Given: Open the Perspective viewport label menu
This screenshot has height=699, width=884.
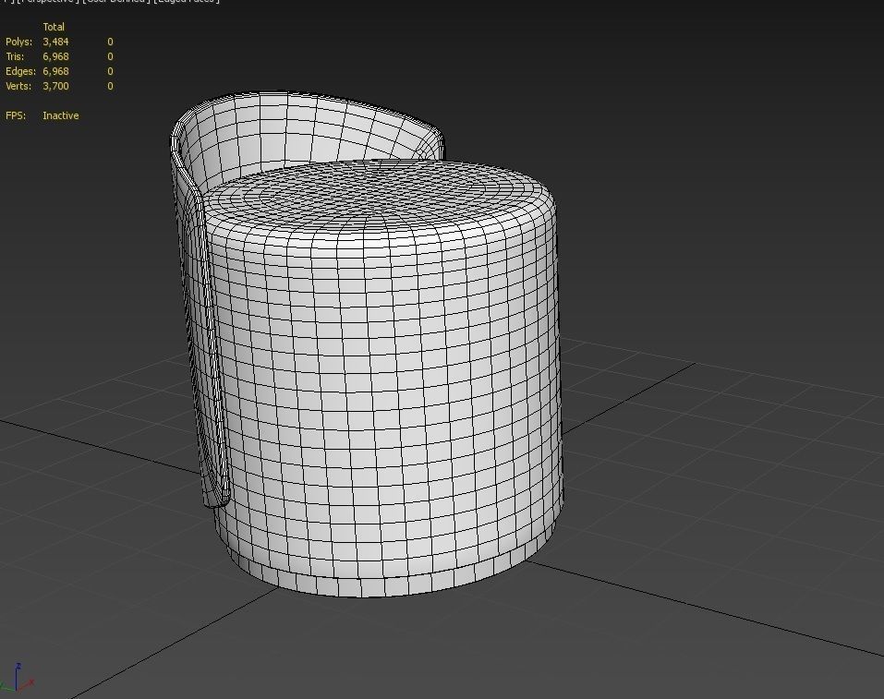Looking at the screenshot, I should [46, 2].
